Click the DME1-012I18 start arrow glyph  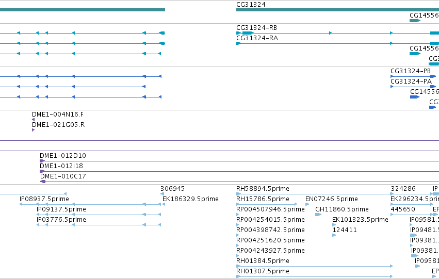coord(42,171)
